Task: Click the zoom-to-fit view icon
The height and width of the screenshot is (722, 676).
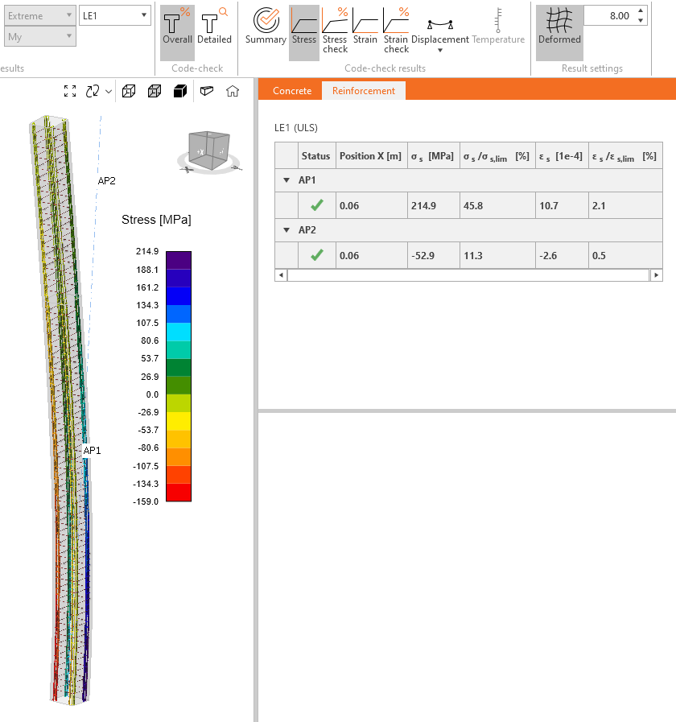Action: coord(70,91)
